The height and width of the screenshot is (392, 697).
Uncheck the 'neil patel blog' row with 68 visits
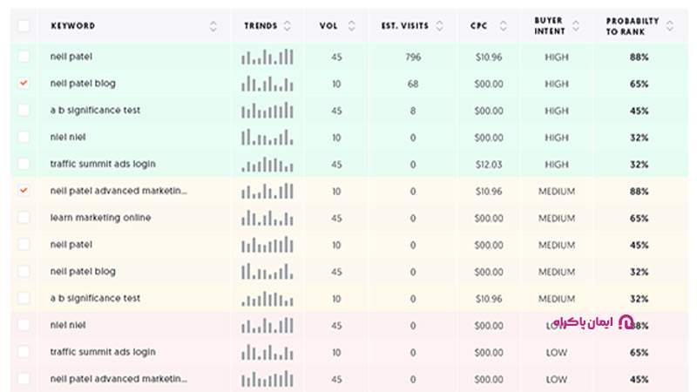pyautogui.click(x=24, y=84)
